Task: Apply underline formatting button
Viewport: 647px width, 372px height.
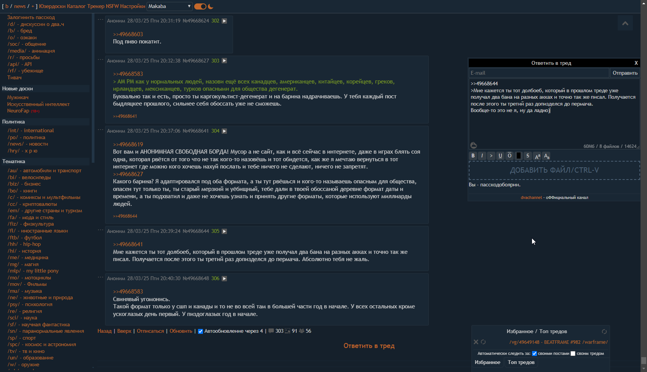Action: [x=500, y=156]
